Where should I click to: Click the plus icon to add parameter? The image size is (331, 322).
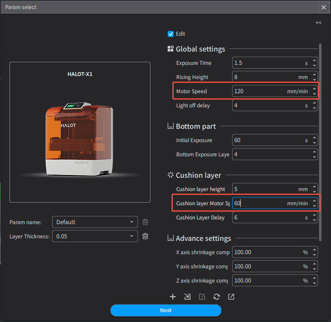click(173, 297)
